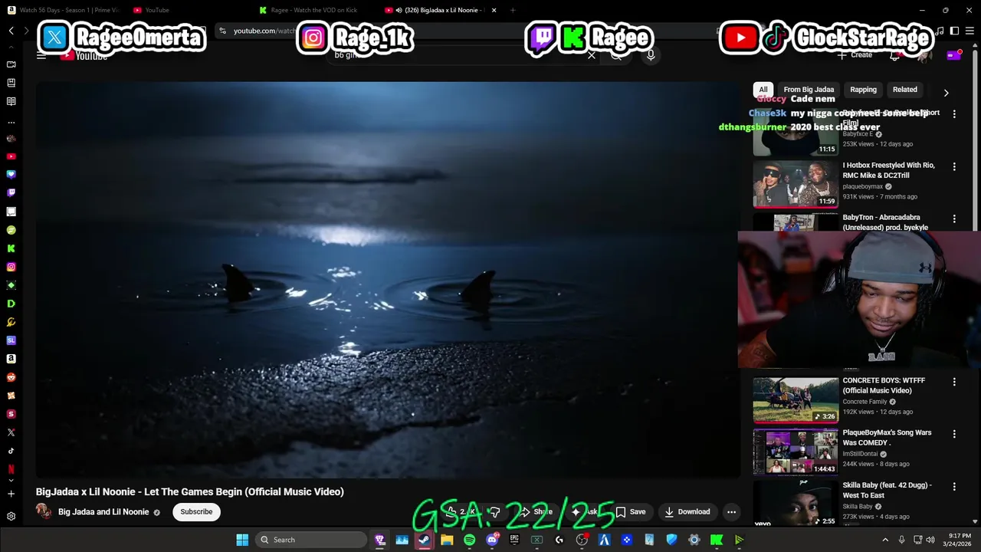
Task: Switch to the plain YouTube browser tab
Action: (188, 10)
